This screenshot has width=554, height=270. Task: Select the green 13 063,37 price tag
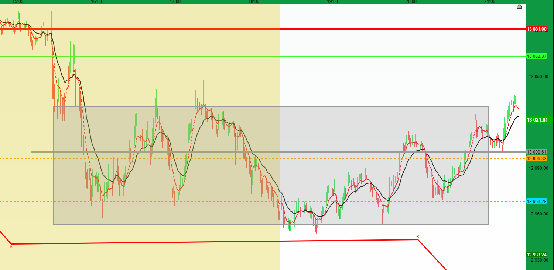click(x=537, y=56)
